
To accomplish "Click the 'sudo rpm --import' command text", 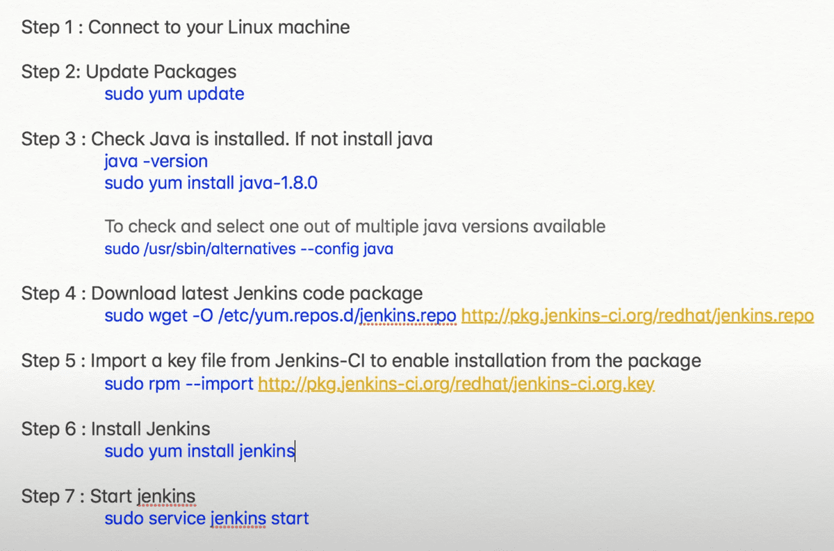I will (179, 383).
